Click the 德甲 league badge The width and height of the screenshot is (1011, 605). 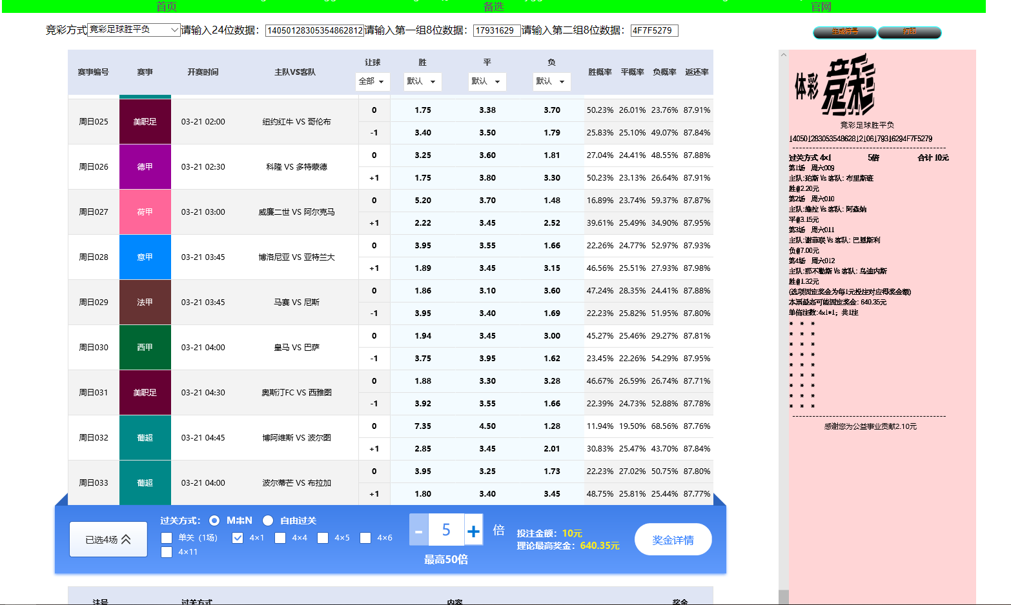click(x=145, y=166)
